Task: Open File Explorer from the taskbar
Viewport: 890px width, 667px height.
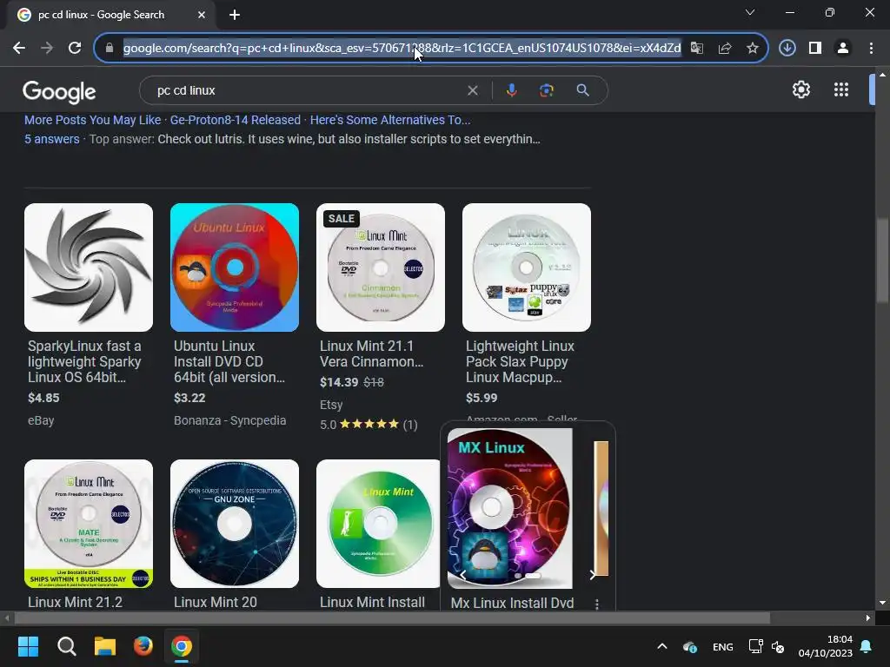Action: pyautogui.click(x=105, y=646)
